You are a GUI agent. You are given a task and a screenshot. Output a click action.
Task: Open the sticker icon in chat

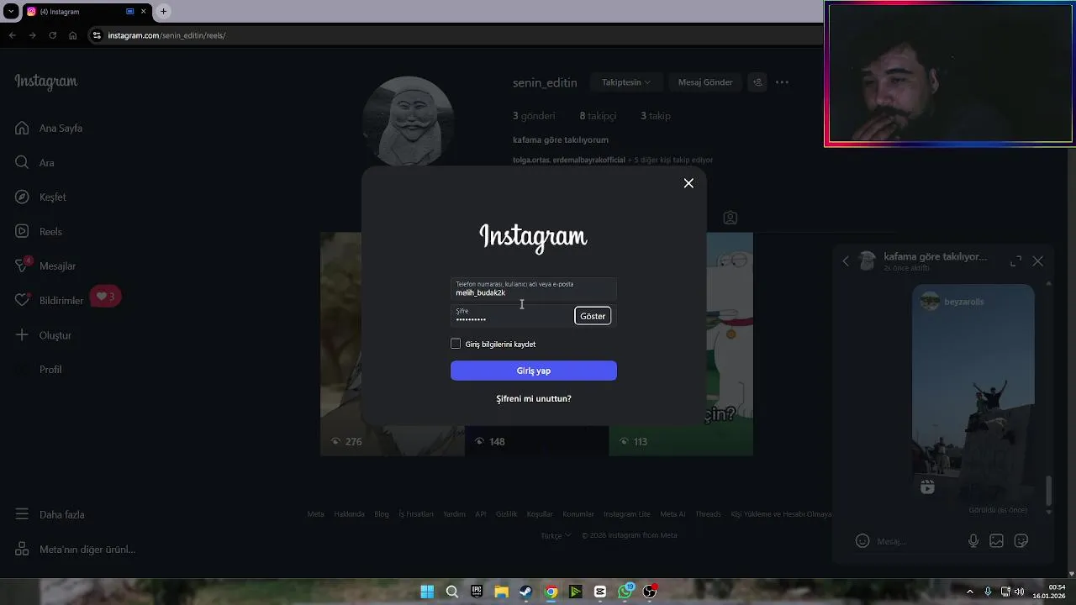tap(1021, 541)
